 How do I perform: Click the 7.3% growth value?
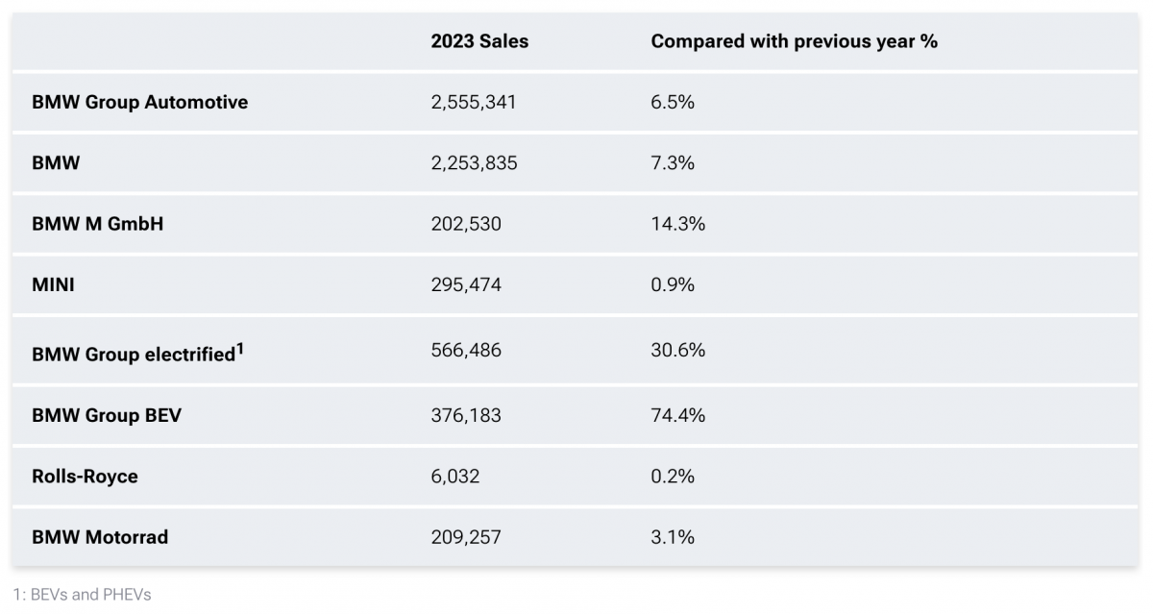coord(673,163)
